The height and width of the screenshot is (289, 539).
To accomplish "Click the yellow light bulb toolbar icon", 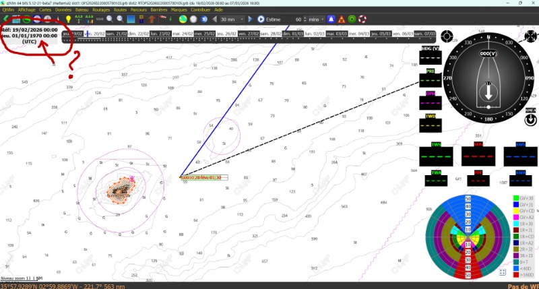I will (x=69, y=19).
